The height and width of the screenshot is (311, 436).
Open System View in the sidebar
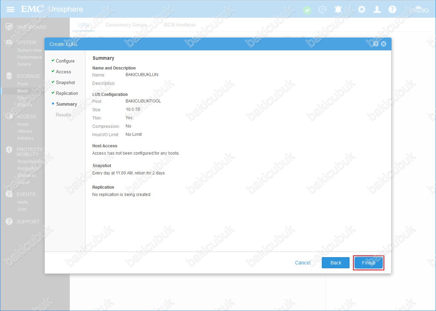point(30,50)
